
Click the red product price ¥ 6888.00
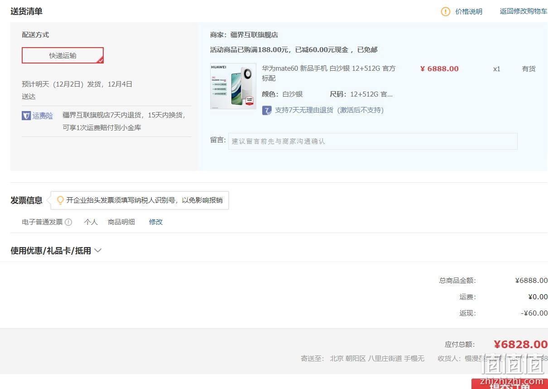(439, 69)
